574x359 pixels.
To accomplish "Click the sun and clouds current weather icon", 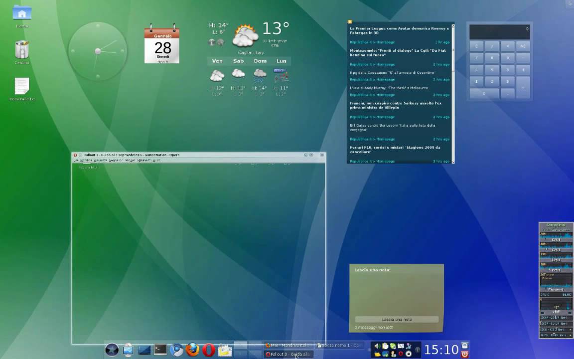I will tap(245, 35).
